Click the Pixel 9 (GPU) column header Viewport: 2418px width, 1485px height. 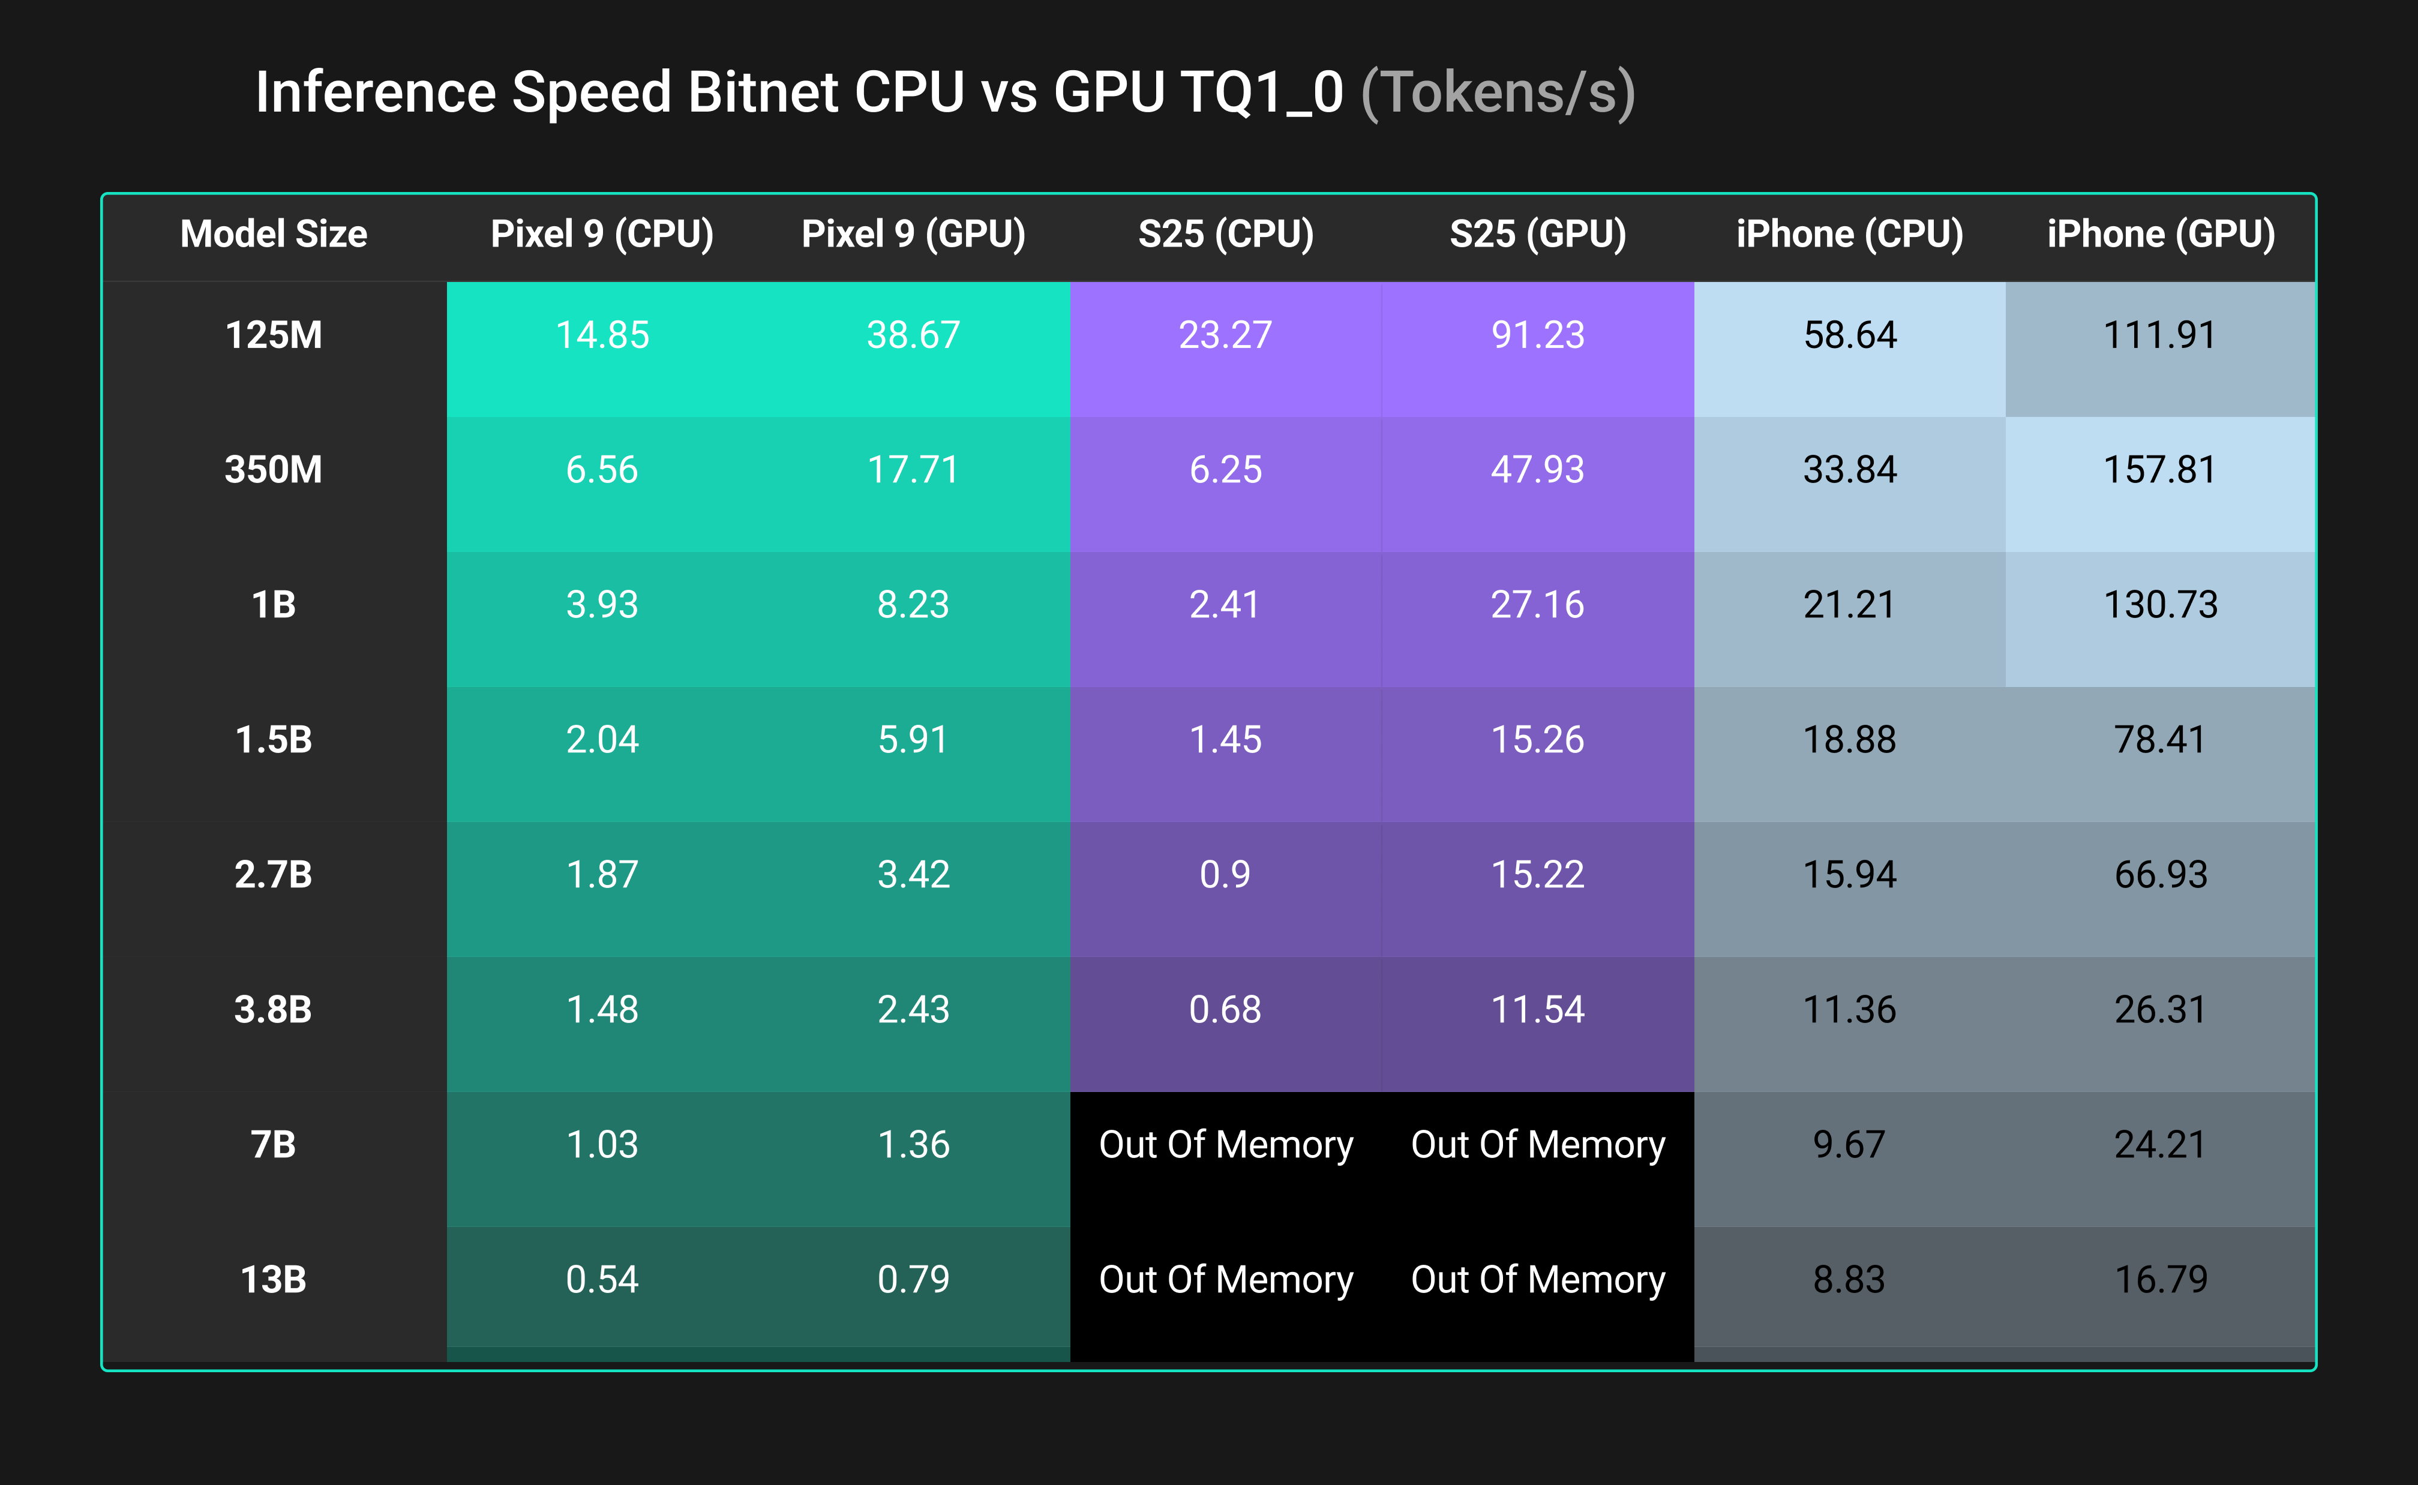tap(913, 235)
